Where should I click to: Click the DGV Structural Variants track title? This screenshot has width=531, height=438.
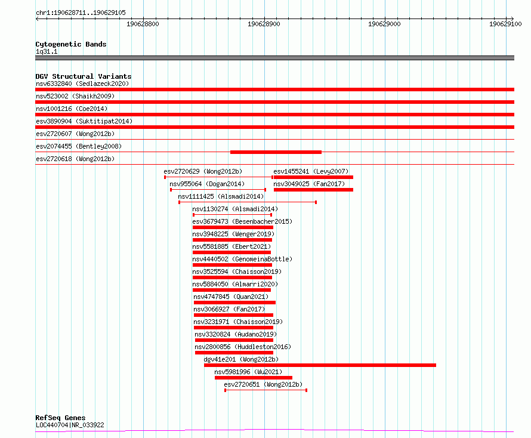pyautogui.click(x=84, y=76)
